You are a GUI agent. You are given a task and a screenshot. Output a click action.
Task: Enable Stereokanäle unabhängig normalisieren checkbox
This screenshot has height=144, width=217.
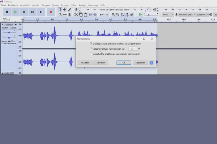(x=91, y=54)
